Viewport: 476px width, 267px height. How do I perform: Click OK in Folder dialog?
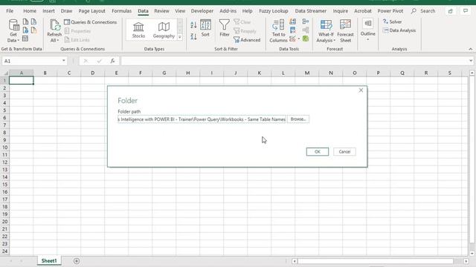coord(318,151)
